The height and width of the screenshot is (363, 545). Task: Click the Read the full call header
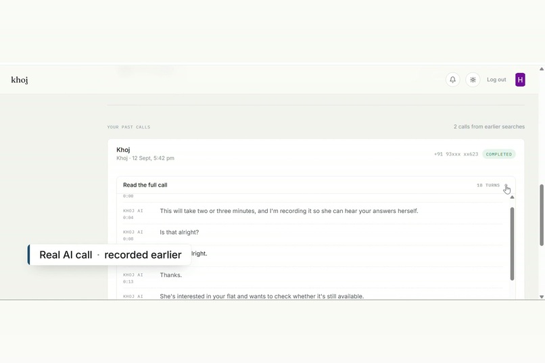click(316, 185)
